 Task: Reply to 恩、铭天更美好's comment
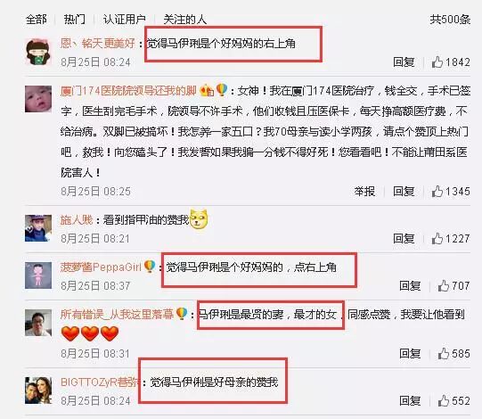click(404, 62)
